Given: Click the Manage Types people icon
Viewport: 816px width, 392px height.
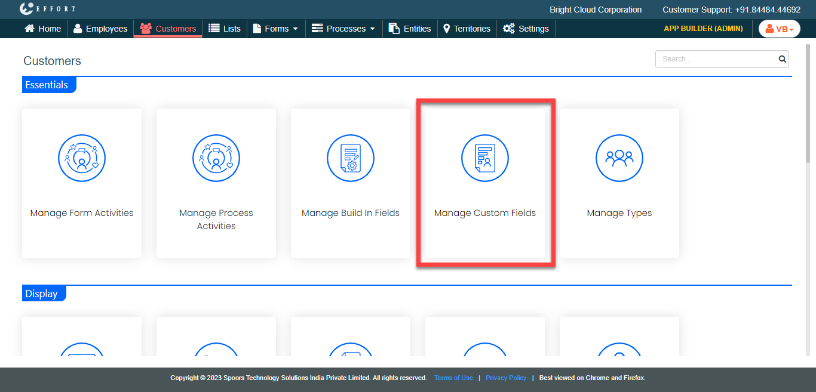Looking at the screenshot, I should tap(619, 158).
